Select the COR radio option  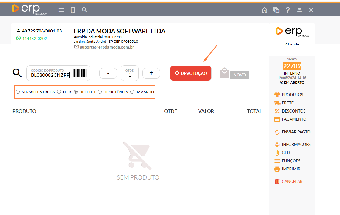(59, 92)
